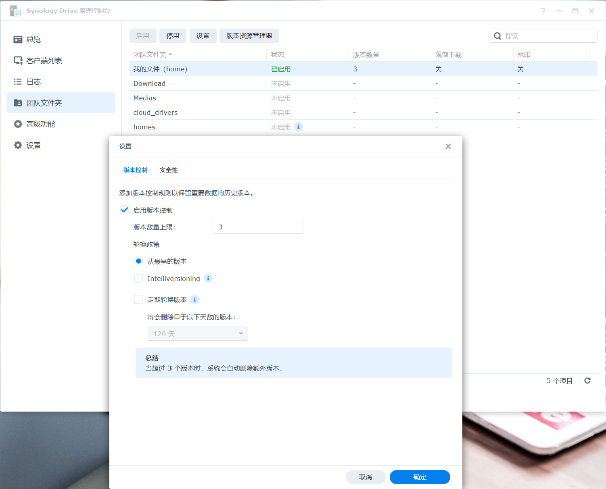Click the info icon next to Intelliversioning
This screenshot has height=489, width=606.
point(208,278)
